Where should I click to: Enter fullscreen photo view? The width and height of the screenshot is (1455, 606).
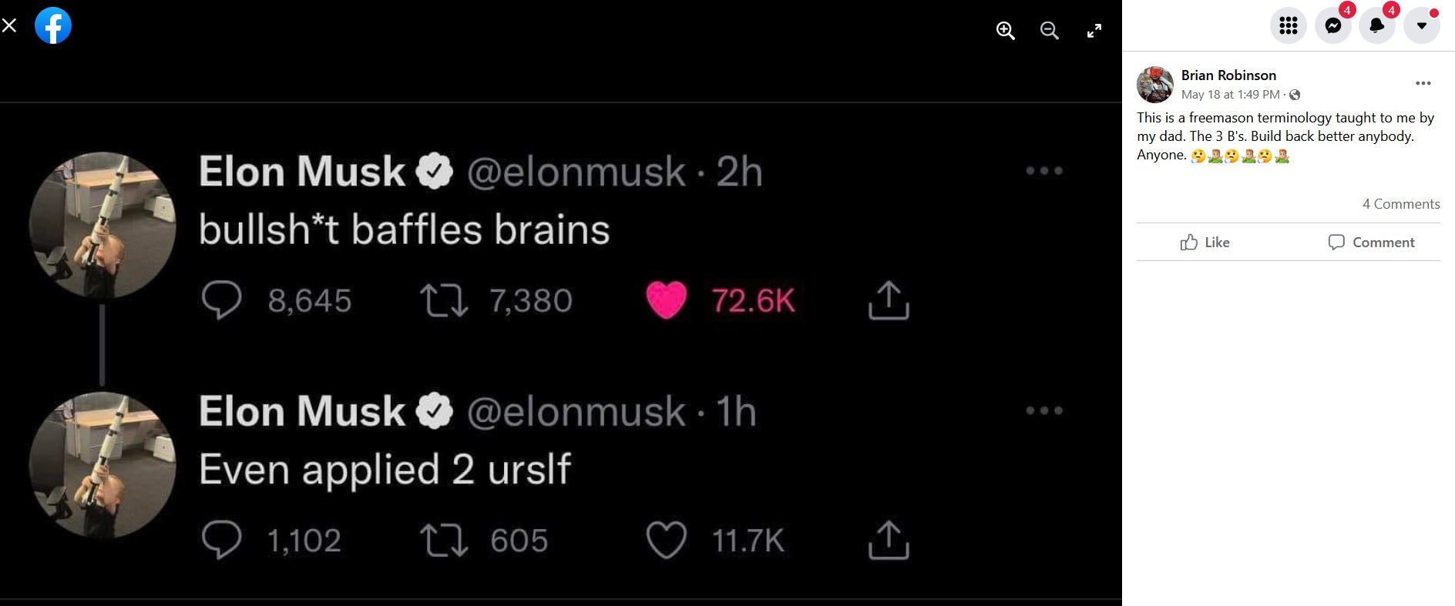coord(1094,31)
